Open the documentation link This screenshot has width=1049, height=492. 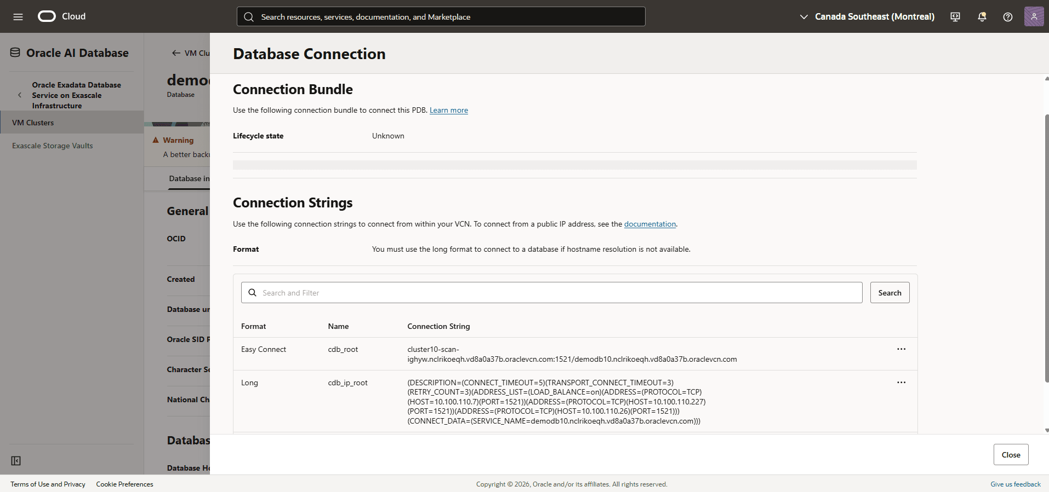tap(650, 224)
